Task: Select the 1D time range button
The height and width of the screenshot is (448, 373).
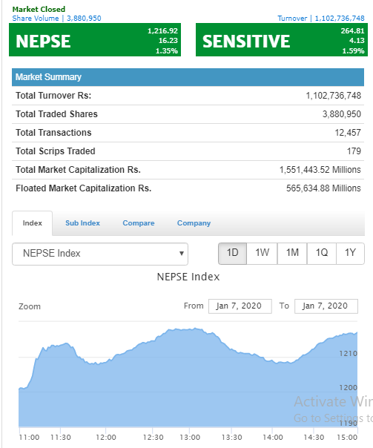Action: pyautogui.click(x=233, y=254)
